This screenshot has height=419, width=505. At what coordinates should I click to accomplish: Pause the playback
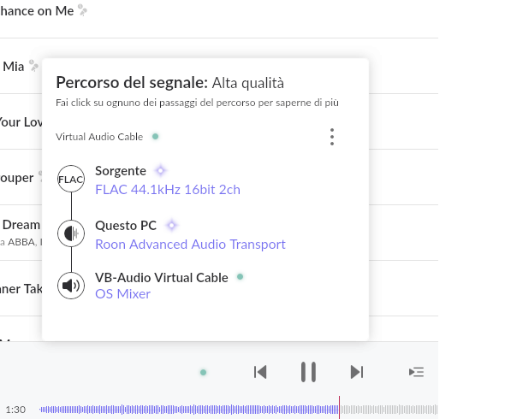point(308,372)
